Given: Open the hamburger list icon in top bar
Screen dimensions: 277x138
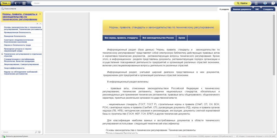Looking at the screenshot, I should [x=256, y=3].
